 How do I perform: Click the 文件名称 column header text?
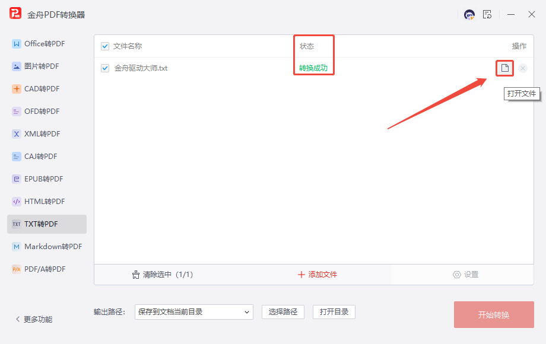tap(128, 46)
